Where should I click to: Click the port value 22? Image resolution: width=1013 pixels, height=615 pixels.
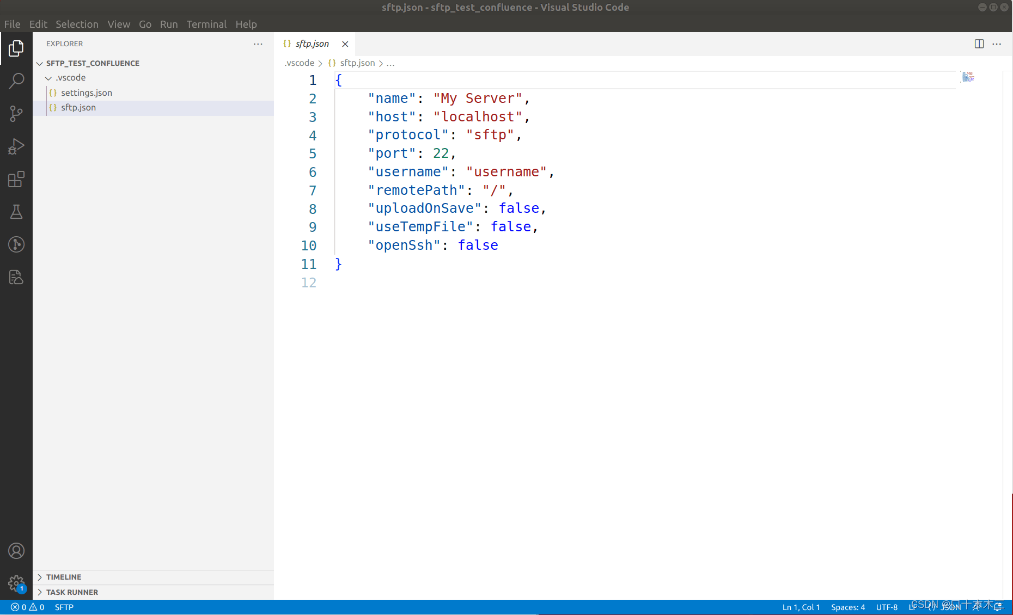point(441,153)
